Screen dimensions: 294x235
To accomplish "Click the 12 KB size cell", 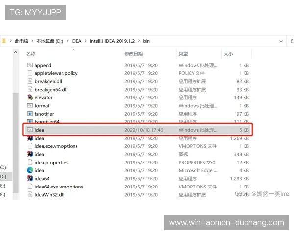I will coord(243,162).
